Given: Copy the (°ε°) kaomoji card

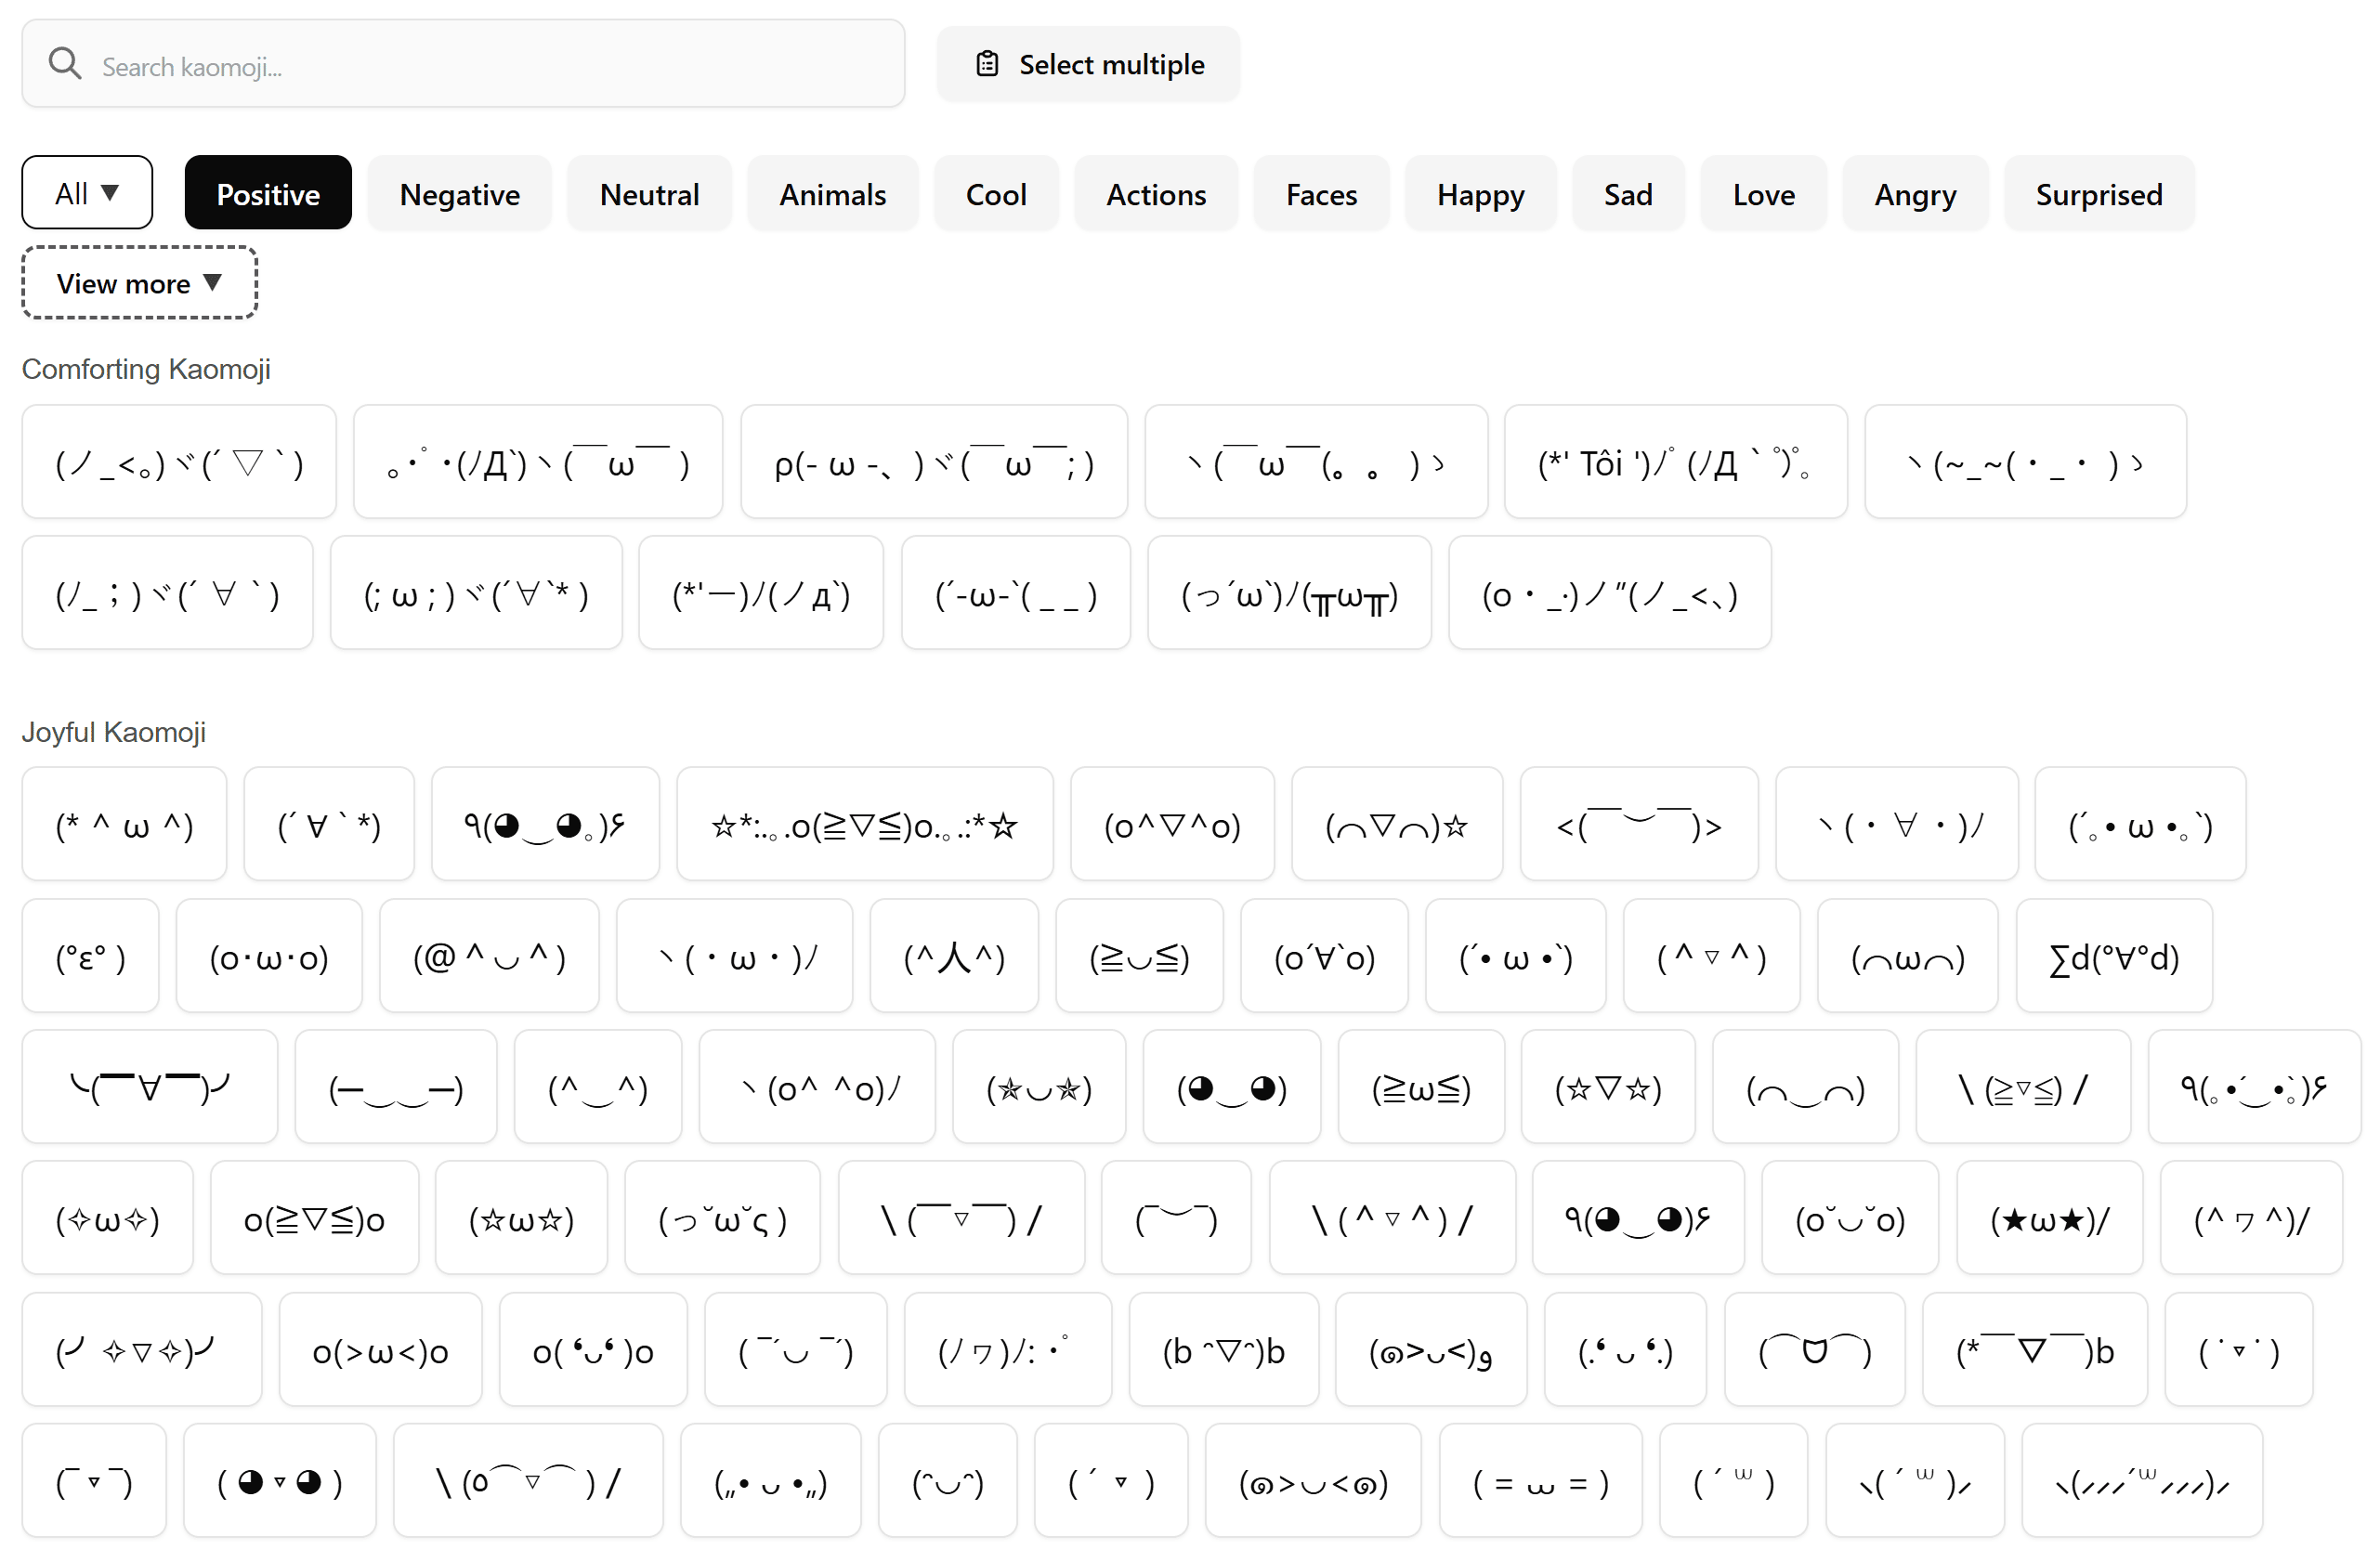Looking at the screenshot, I should [89, 956].
